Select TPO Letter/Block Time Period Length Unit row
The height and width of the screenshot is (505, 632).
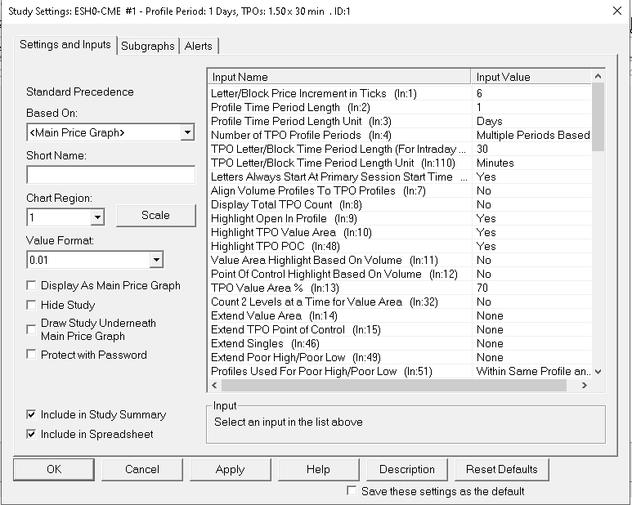pos(400,163)
